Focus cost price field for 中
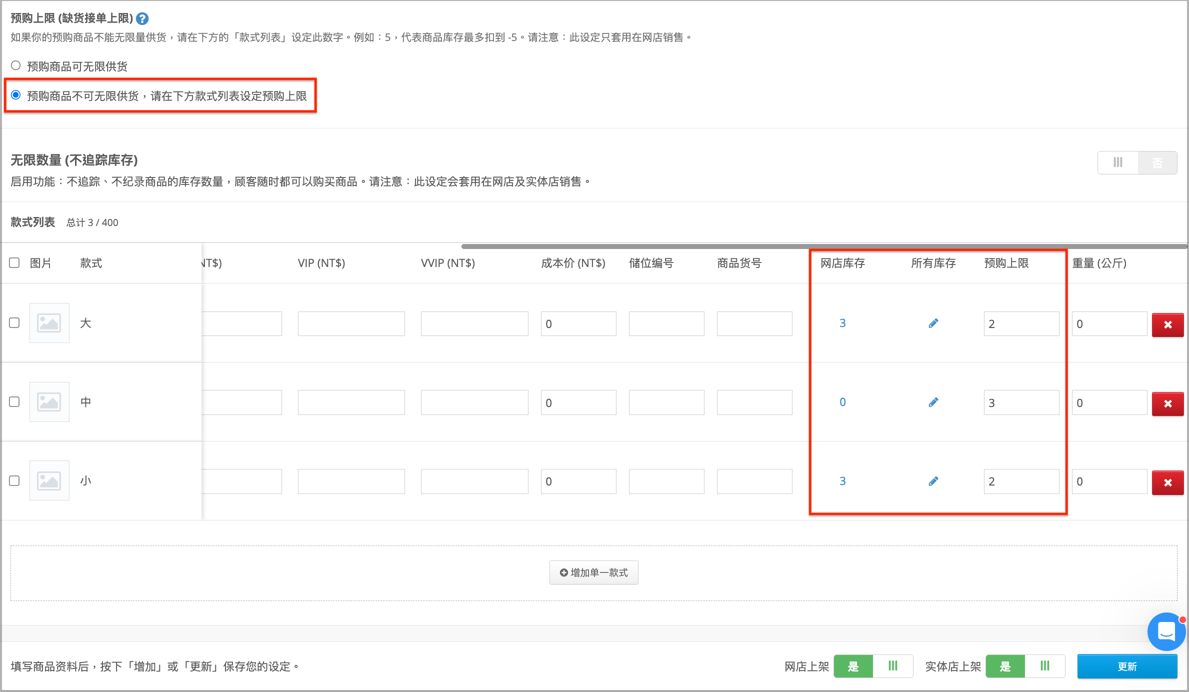The width and height of the screenshot is (1189, 692). pos(578,402)
